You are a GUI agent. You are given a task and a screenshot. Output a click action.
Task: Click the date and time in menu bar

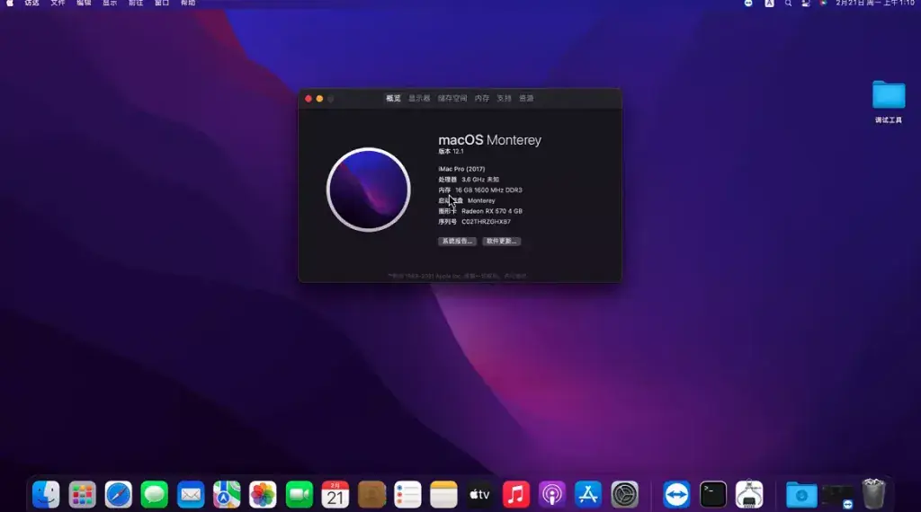pos(875,4)
